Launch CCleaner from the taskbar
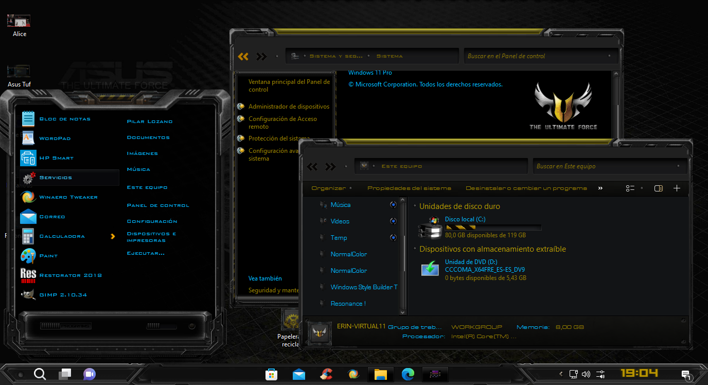This screenshot has width=708, height=385. pyautogui.click(x=326, y=374)
